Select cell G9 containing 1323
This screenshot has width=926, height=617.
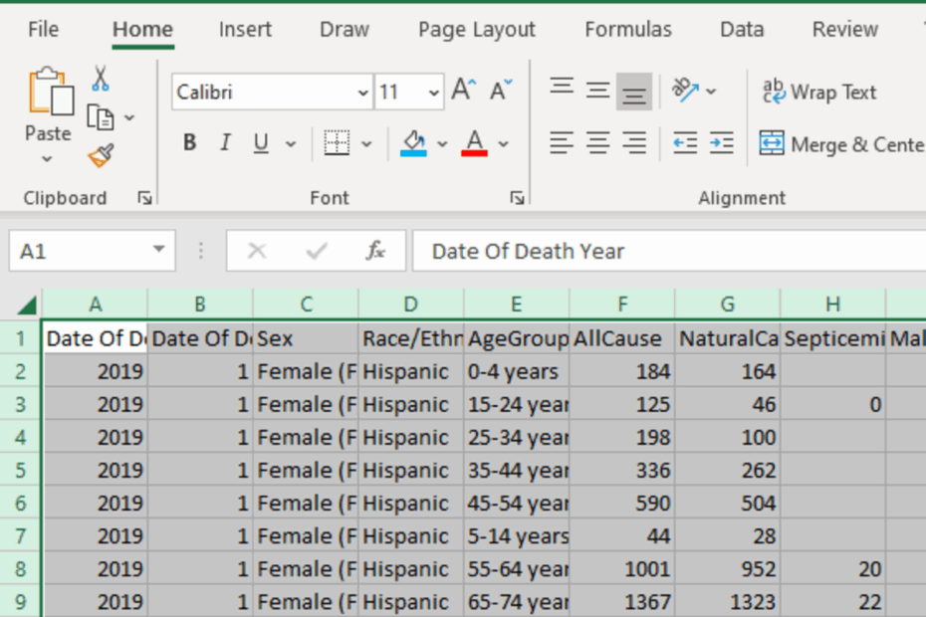coord(728,602)
